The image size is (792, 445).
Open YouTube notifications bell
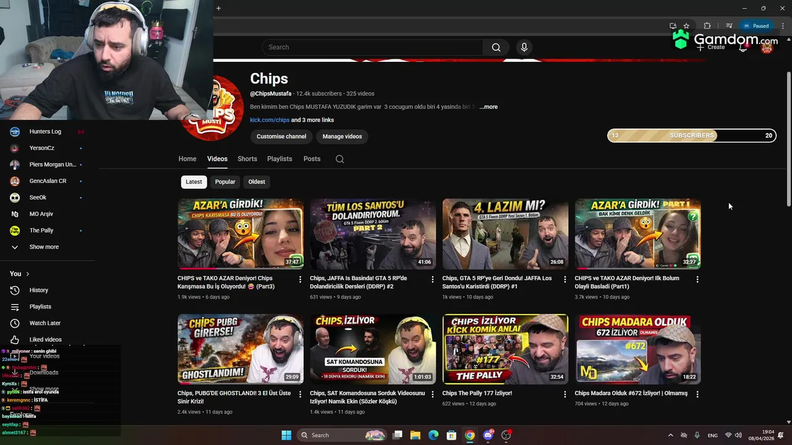[x=743, y=48]
